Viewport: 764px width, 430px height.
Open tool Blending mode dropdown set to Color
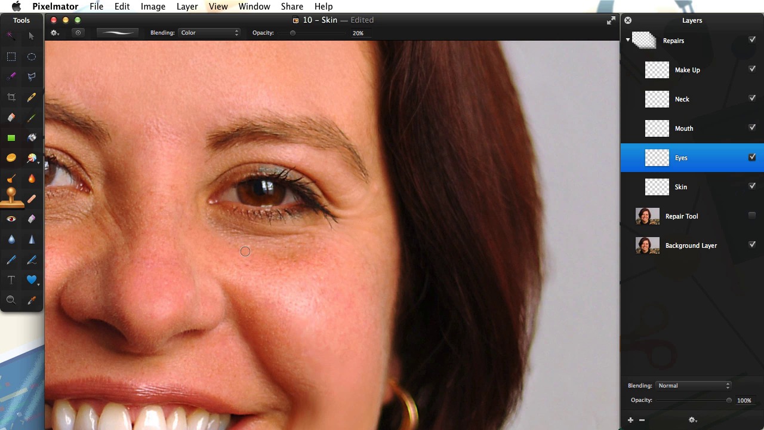[x=210, y=33]
